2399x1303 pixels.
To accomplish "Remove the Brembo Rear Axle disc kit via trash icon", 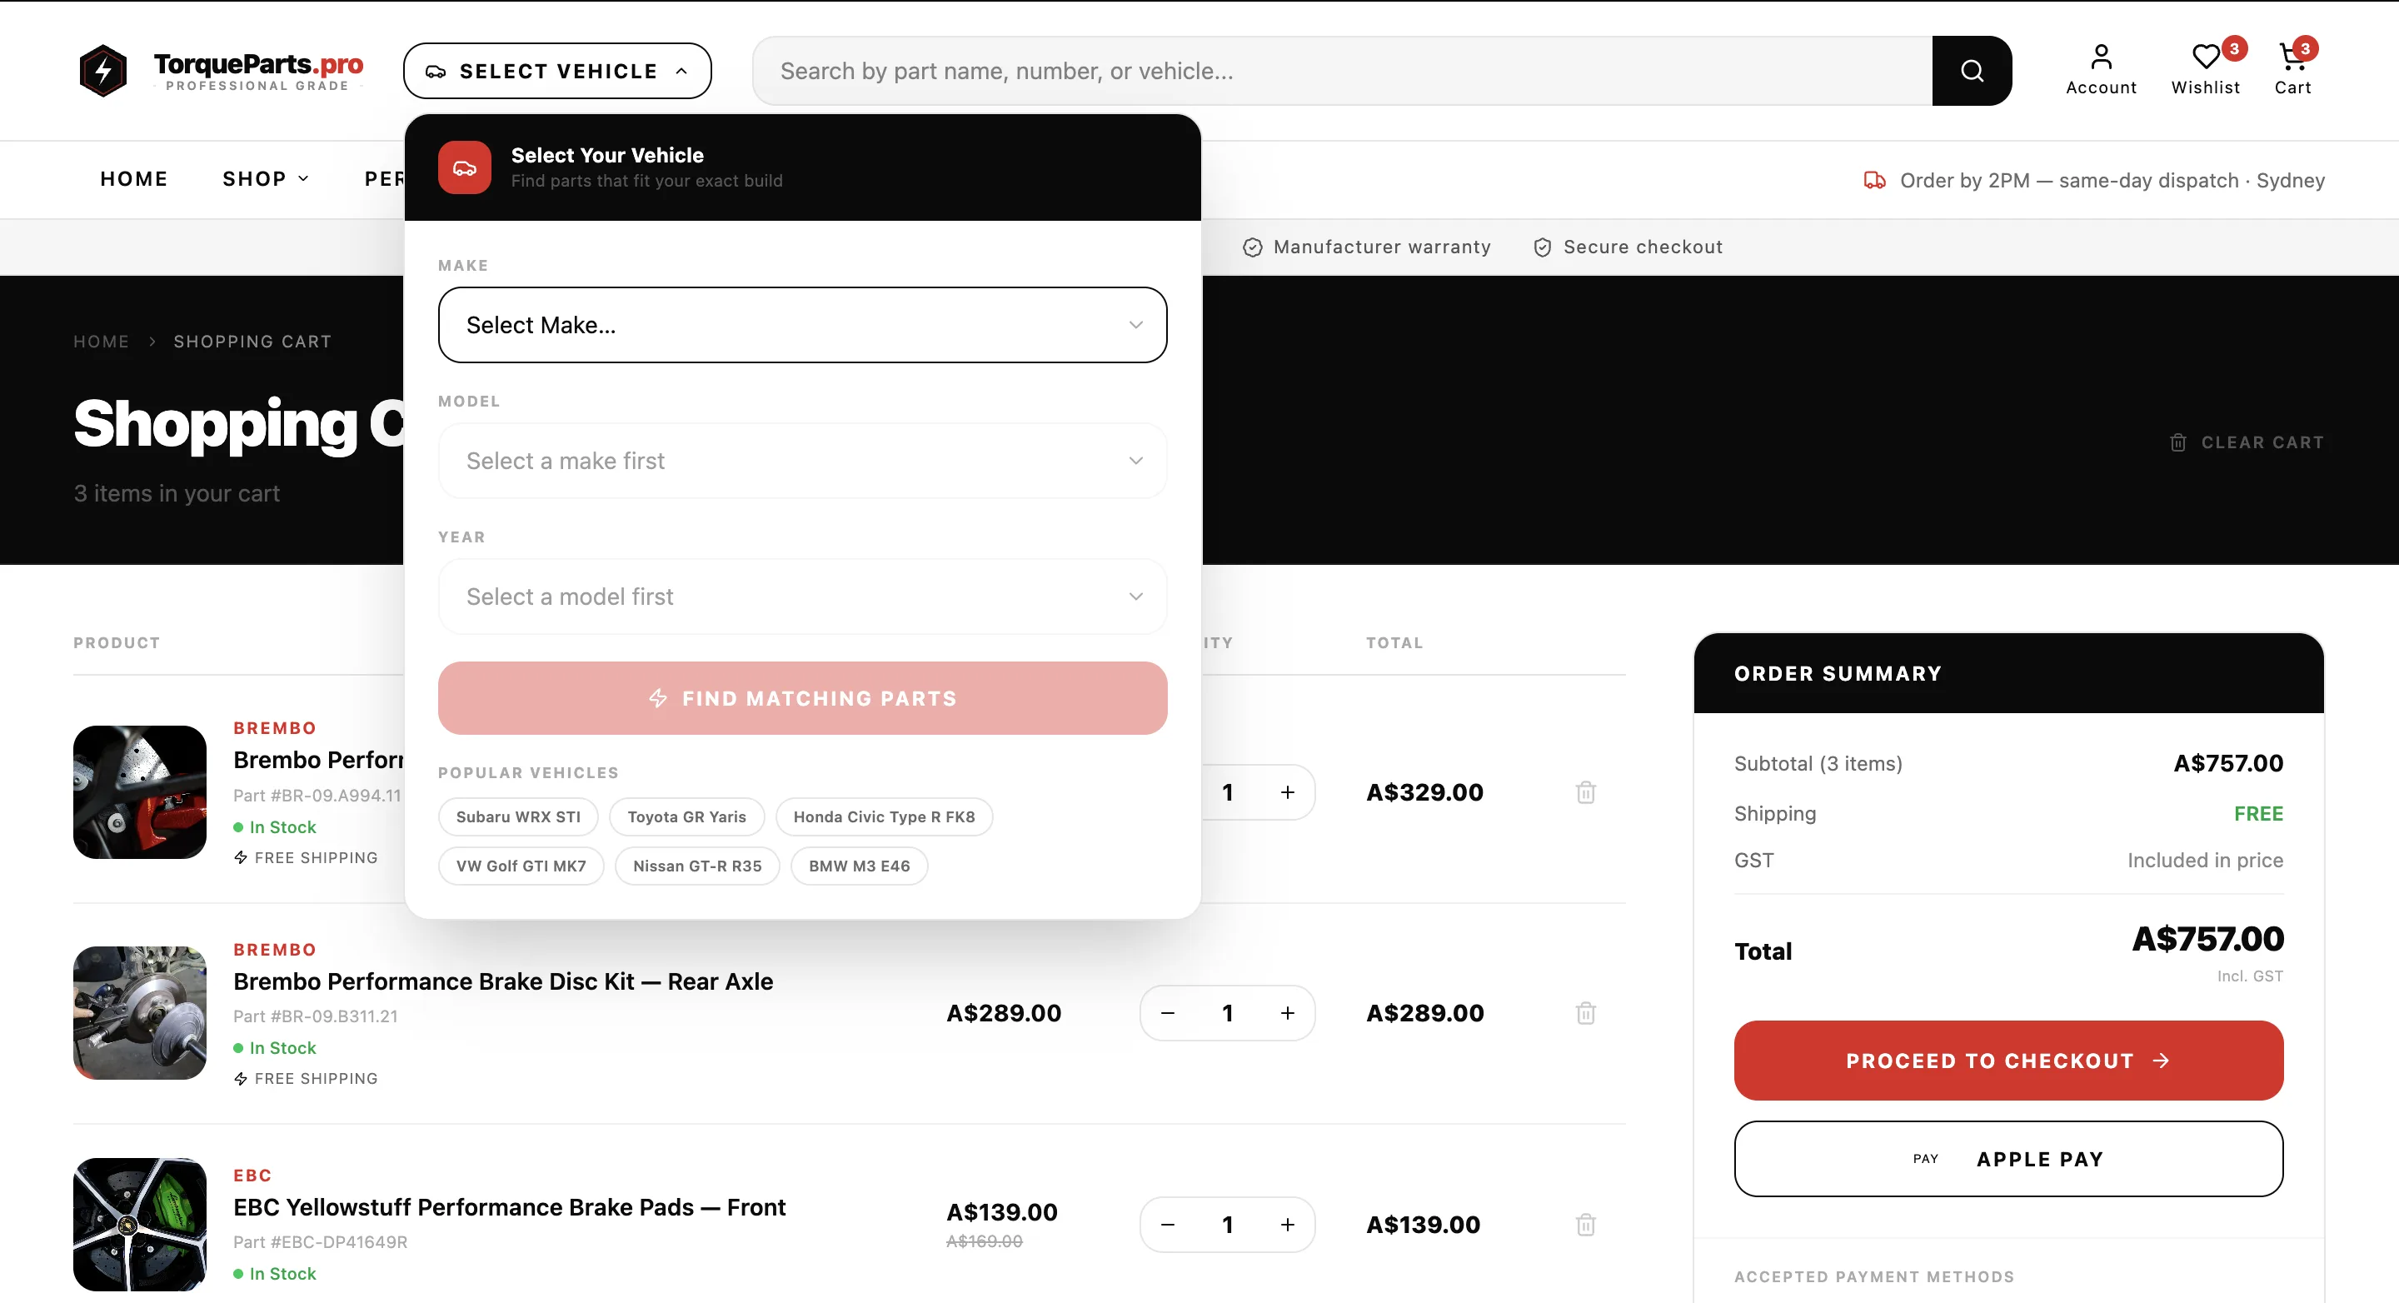I will point(1587,1012).
